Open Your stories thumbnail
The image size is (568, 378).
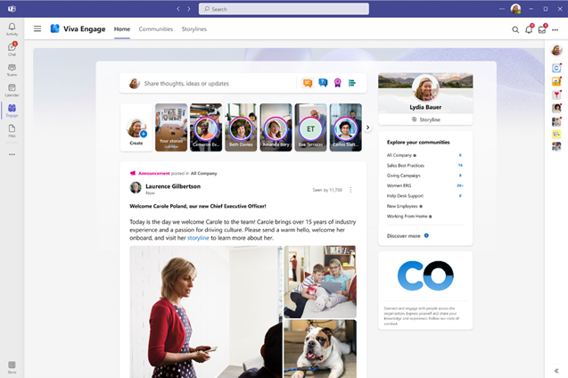pyautogui.click(x=171, y=127)
